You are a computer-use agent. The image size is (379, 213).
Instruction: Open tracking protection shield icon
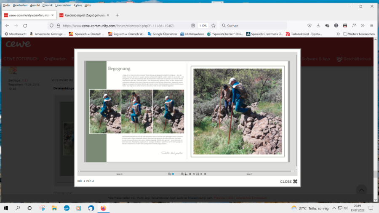click(x=51, y=26)
